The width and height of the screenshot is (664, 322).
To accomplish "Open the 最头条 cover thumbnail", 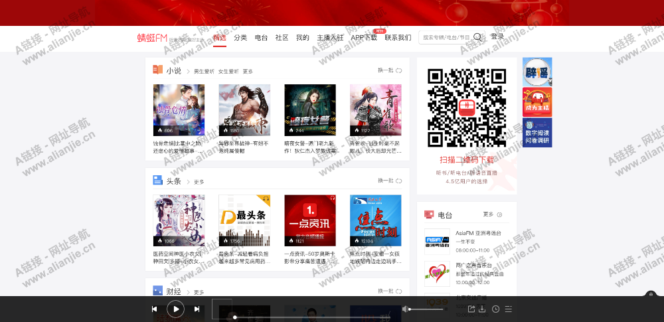I will pos(244,220).
